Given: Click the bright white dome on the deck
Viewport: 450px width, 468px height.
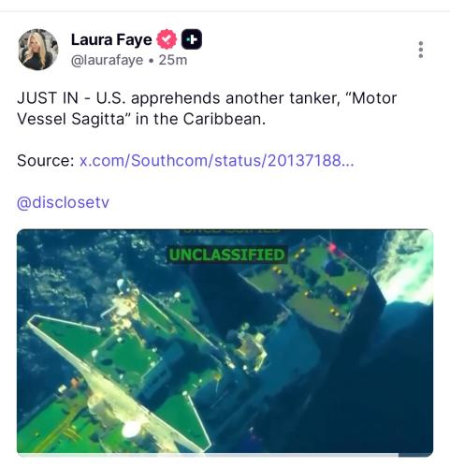Looking at the screenshot, I should click(132, 430).
